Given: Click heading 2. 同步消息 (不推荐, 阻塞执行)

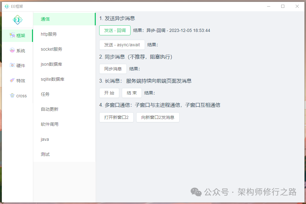Looking at the screenshot, I should coord(136,57).
